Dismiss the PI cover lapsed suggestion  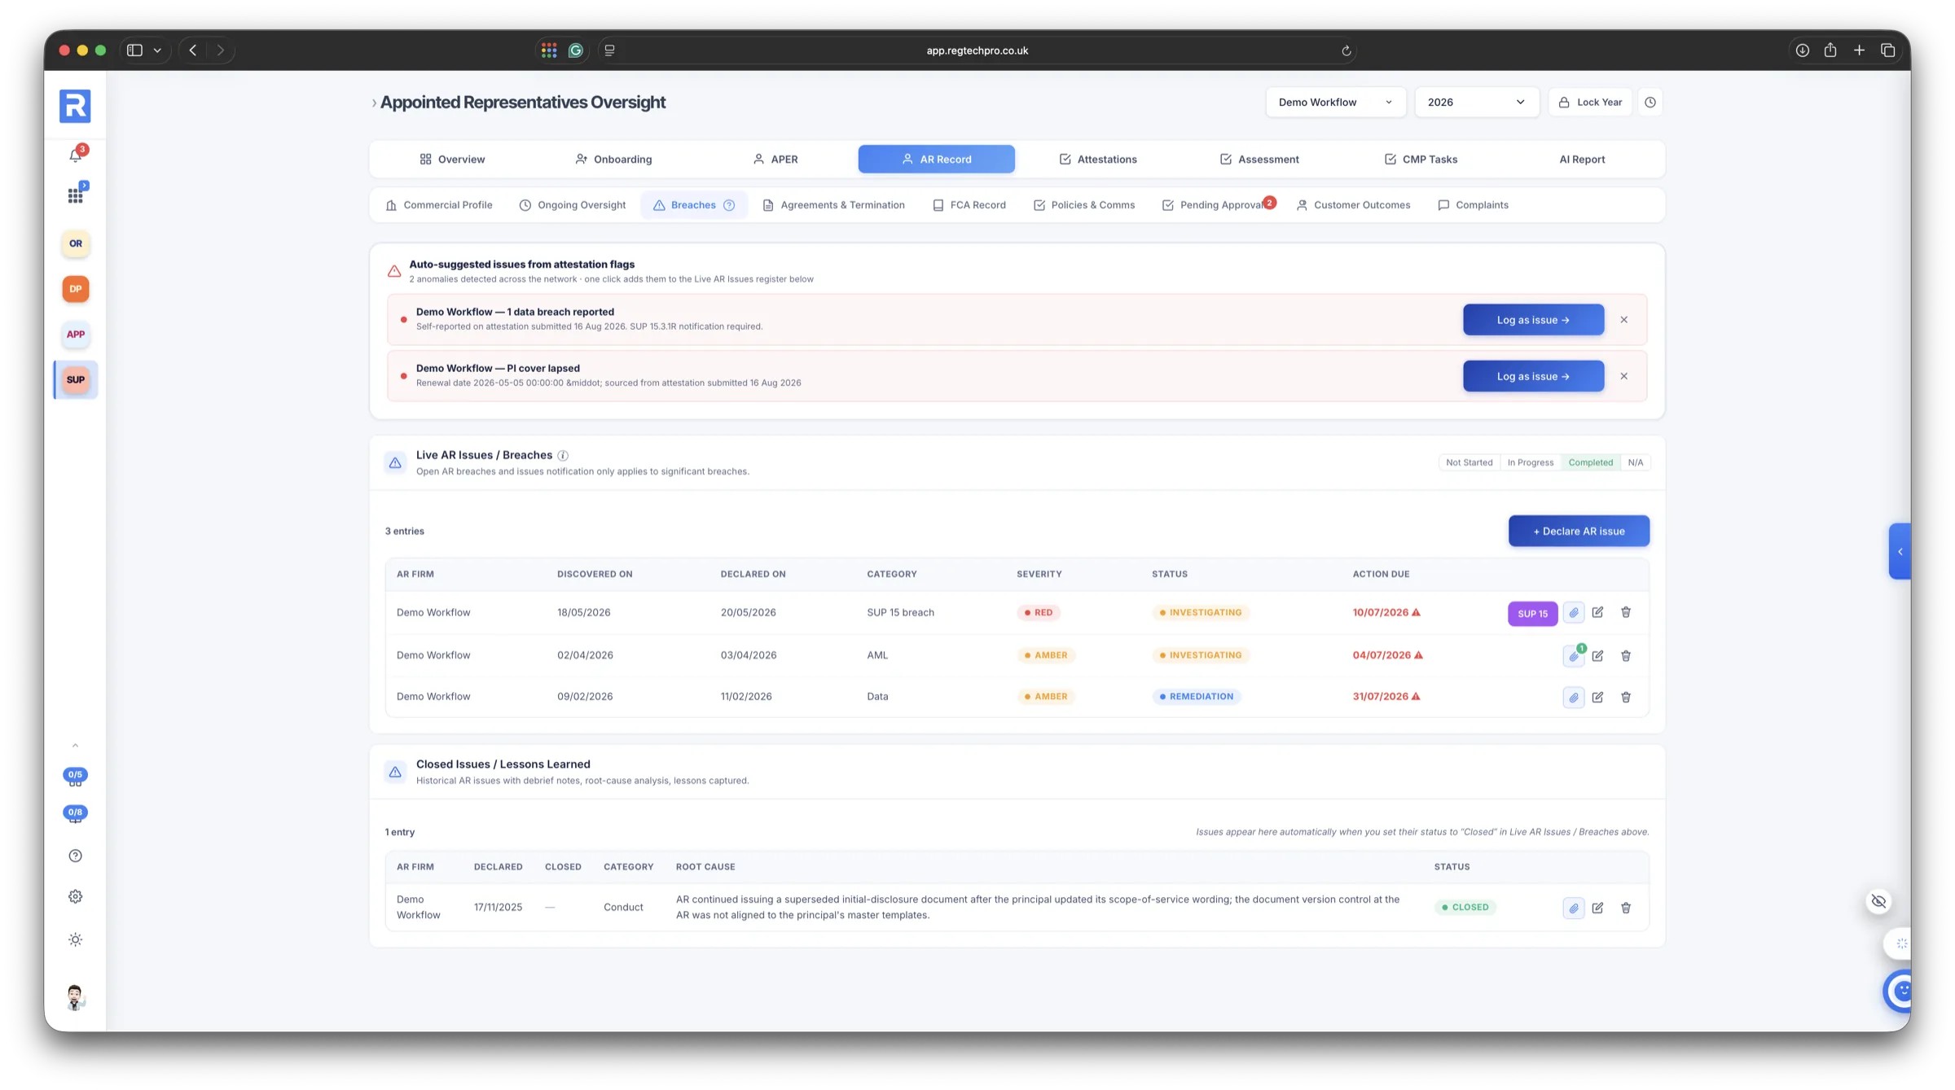[1623, 376]
